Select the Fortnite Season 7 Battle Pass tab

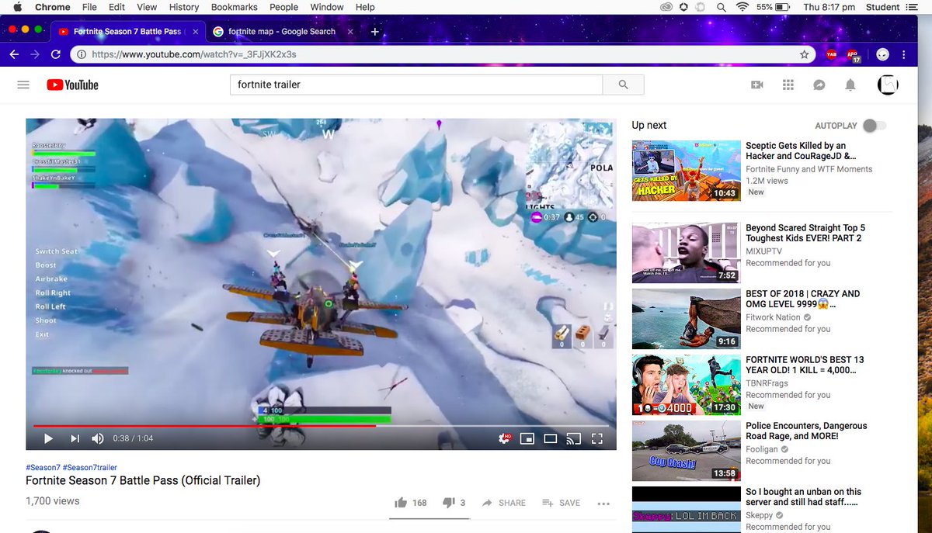tap(127, 32)
